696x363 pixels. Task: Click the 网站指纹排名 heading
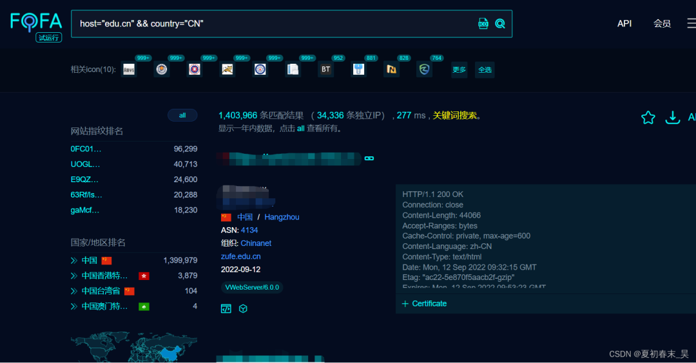coord(97,131)
